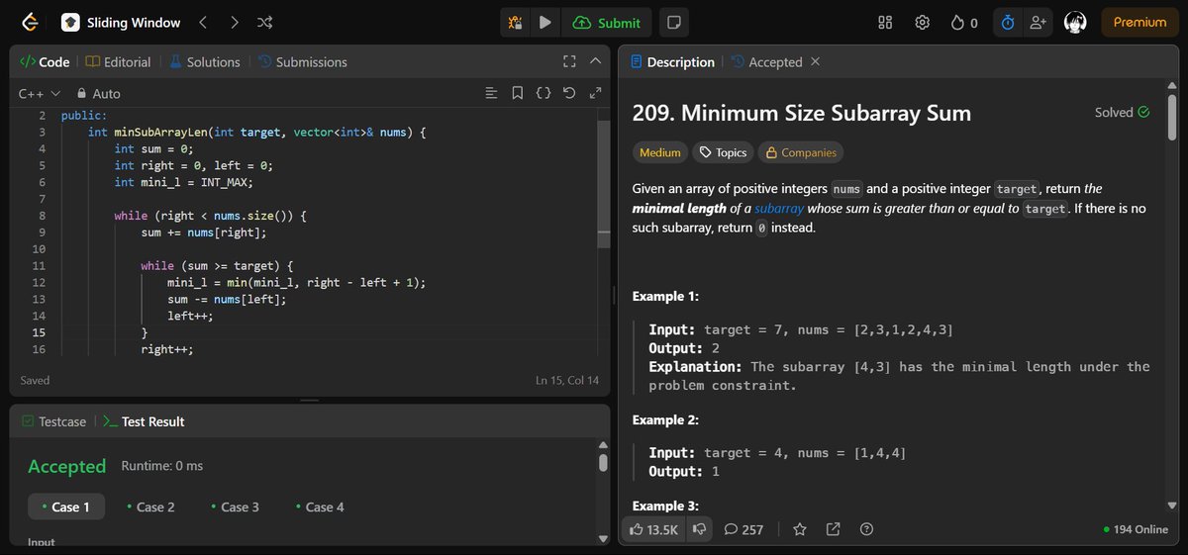Screen dimensions: 1188x555
Task: Click the thumbs down dislike icon
Action: click(x=699, y=529)
